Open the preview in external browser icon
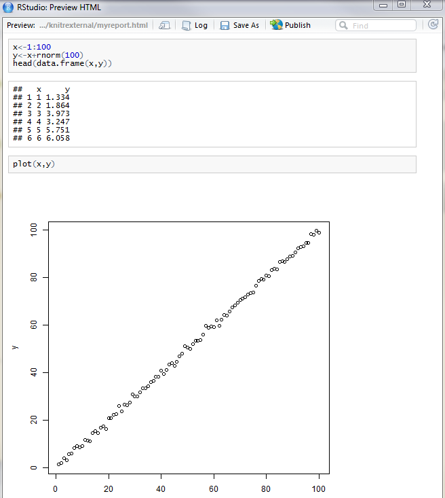This screenshot has height=498, width=445. [164, 25]
